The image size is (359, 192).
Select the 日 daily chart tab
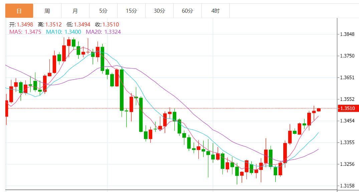pyautogui.click(x=19, y=11)
